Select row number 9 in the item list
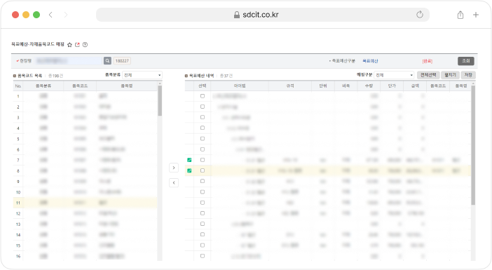Screen dimensions: 492x270 click(85, 182)
